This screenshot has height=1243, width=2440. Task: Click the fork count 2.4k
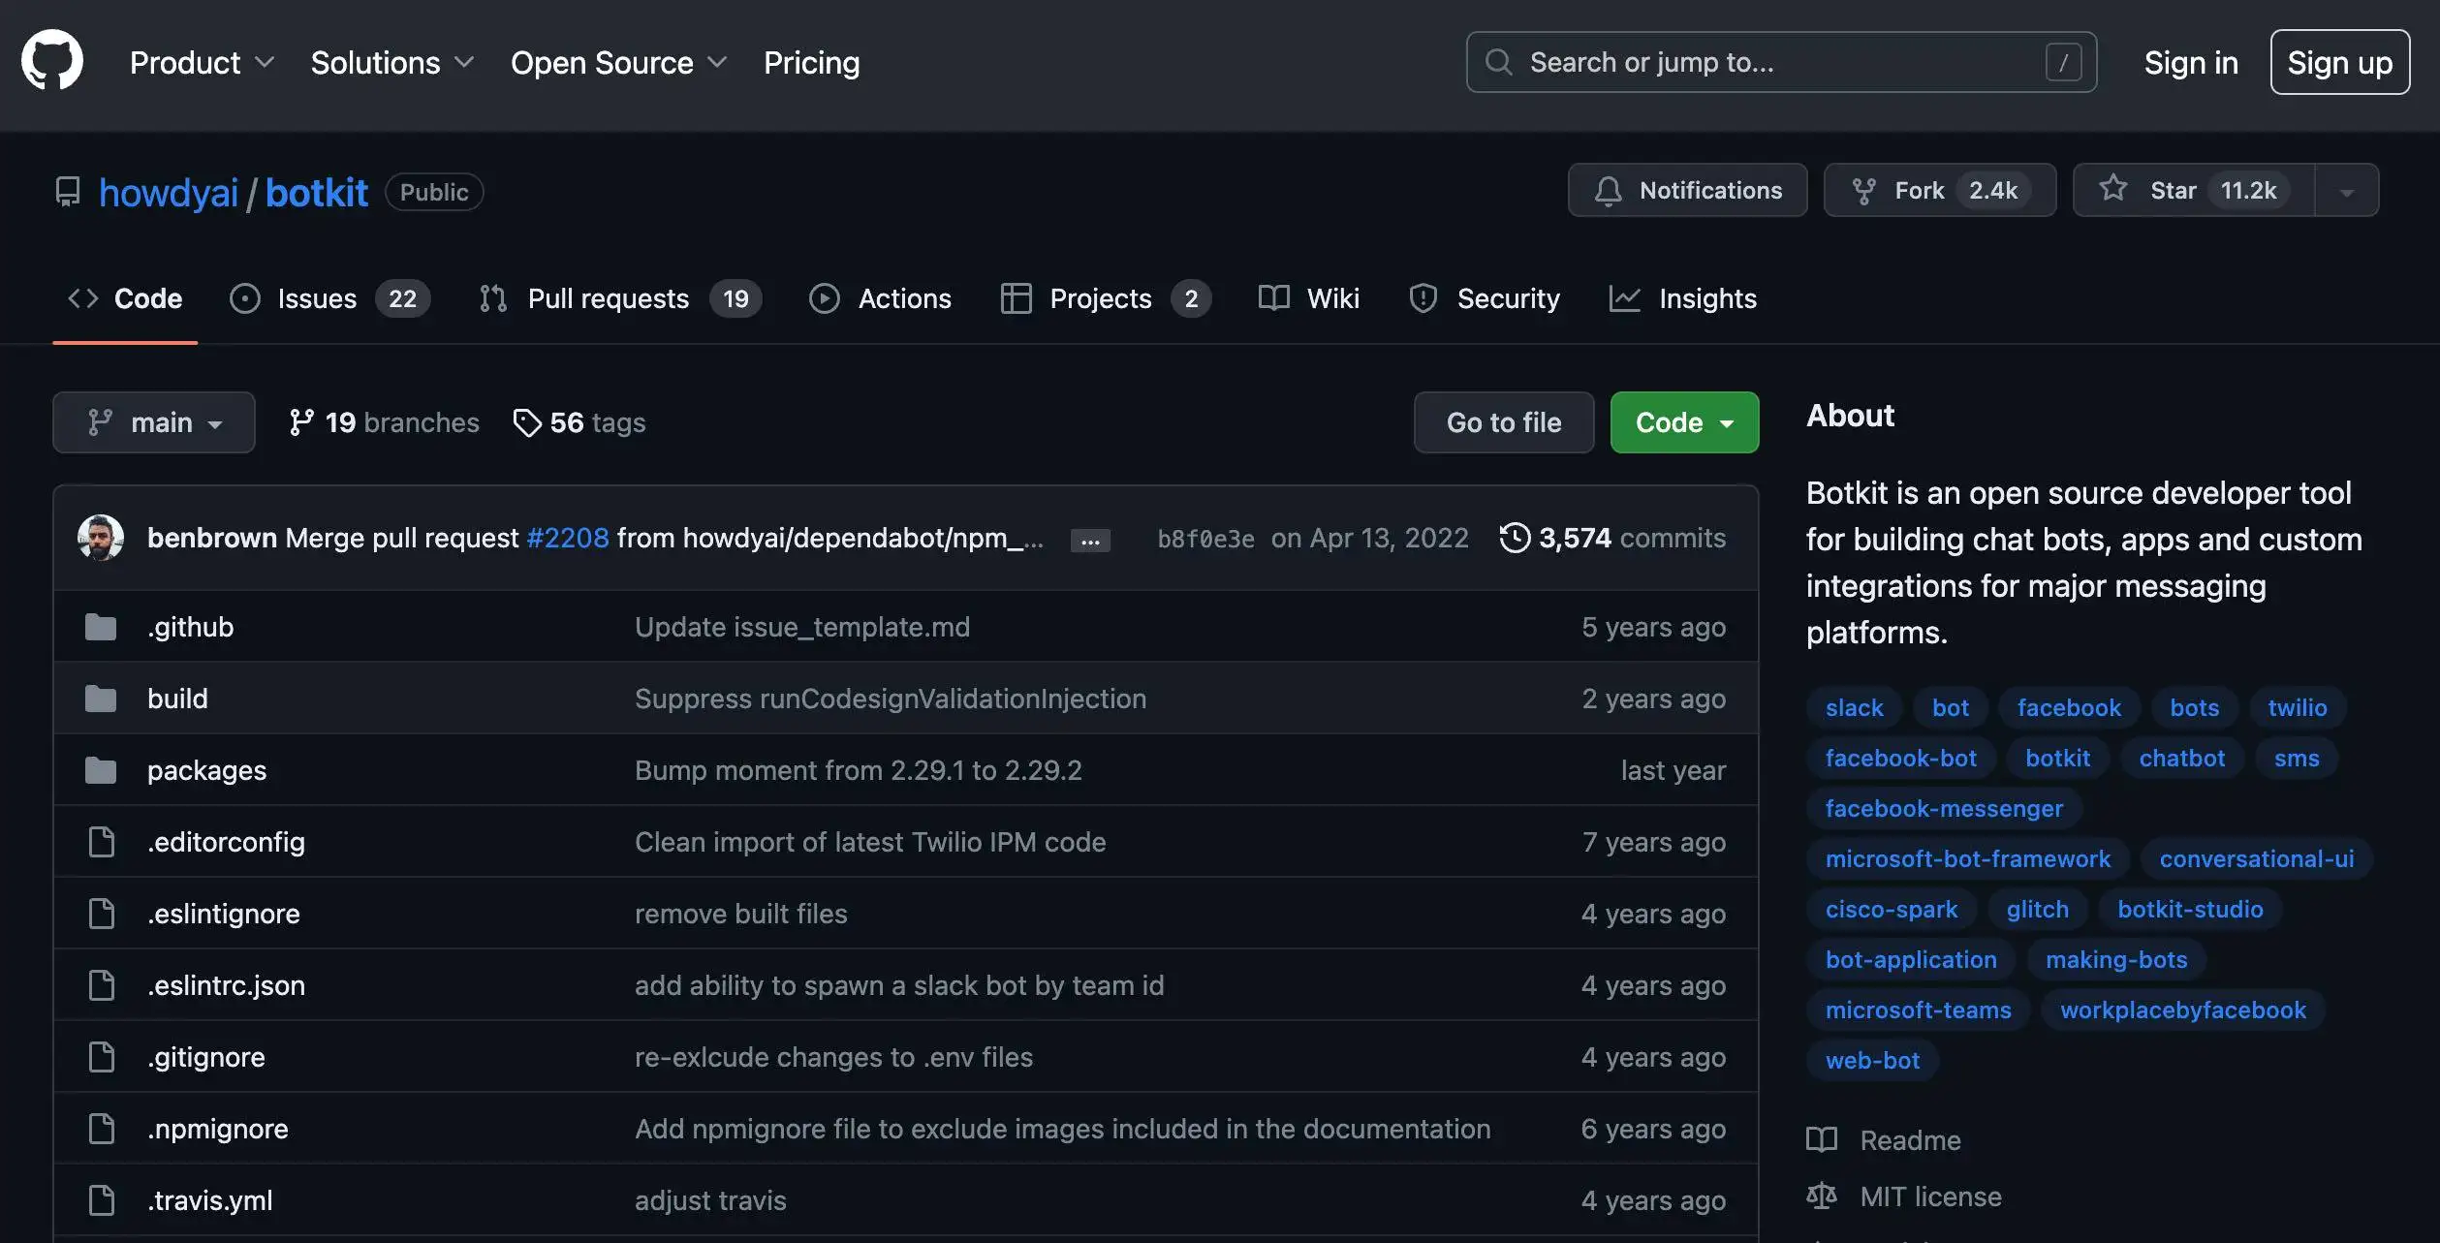pos(1993,190)
